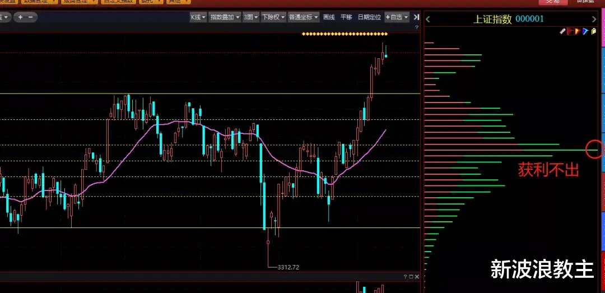Collapse the side panel with arrow-bar icon
Image resolution: width=605 pixels, height=293 pixels.
416,17
